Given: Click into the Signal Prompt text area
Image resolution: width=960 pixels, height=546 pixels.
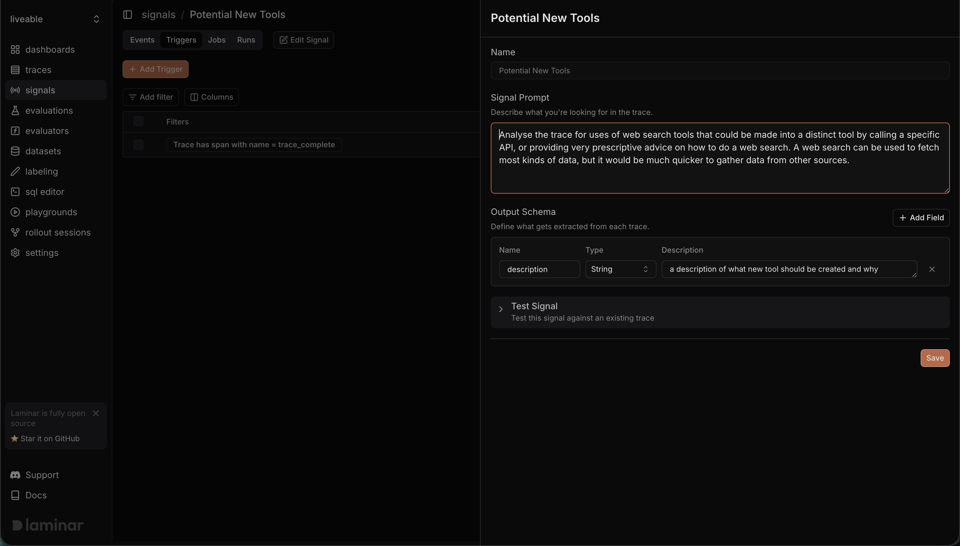Looking at the screenshot, I should (x=720, y=158).
